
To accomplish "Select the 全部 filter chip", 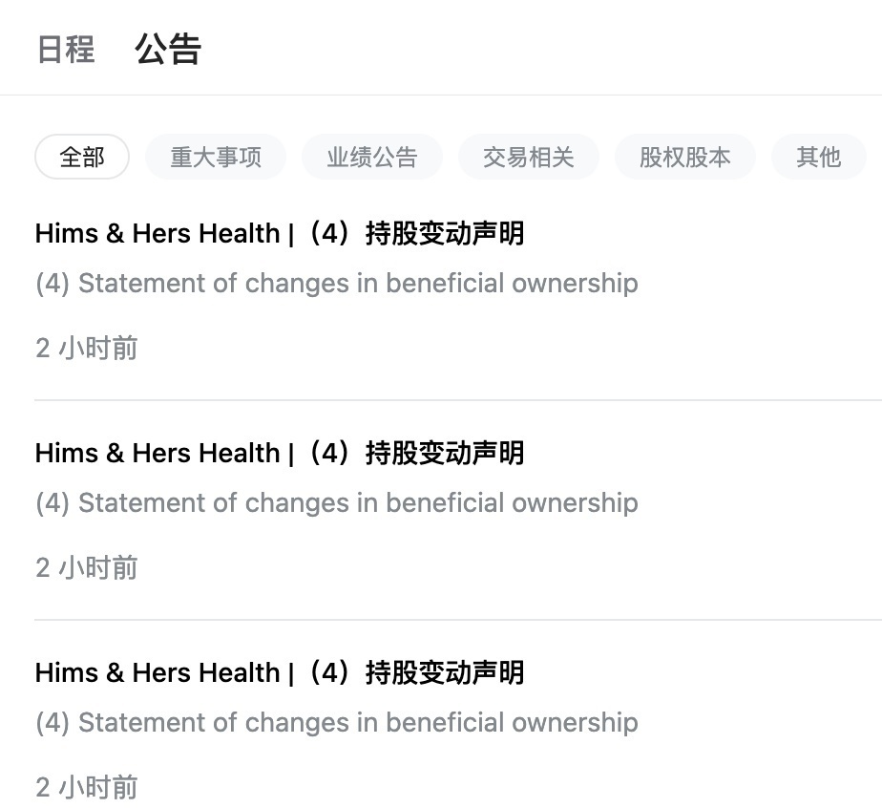I will tap(82, 157).
